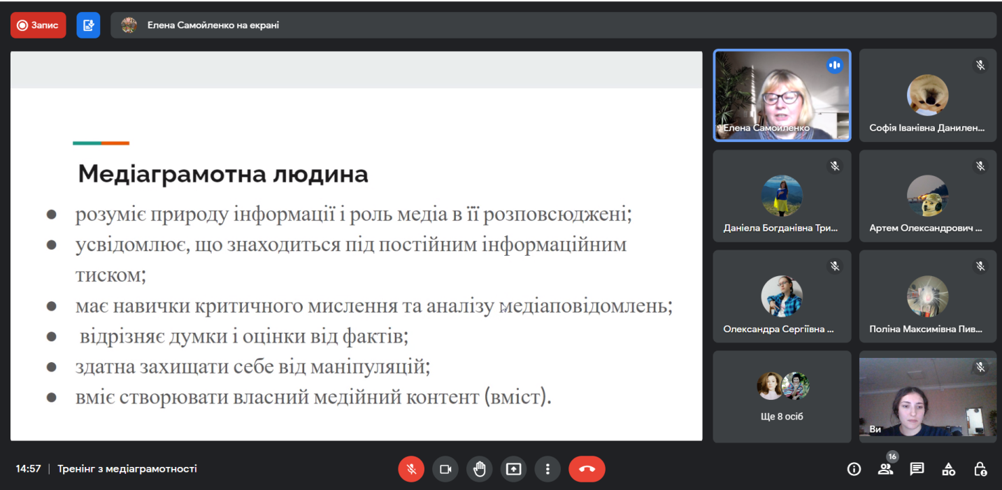
Task: Select Софія Іванівна's participant tile
Action: click(927, 96)
